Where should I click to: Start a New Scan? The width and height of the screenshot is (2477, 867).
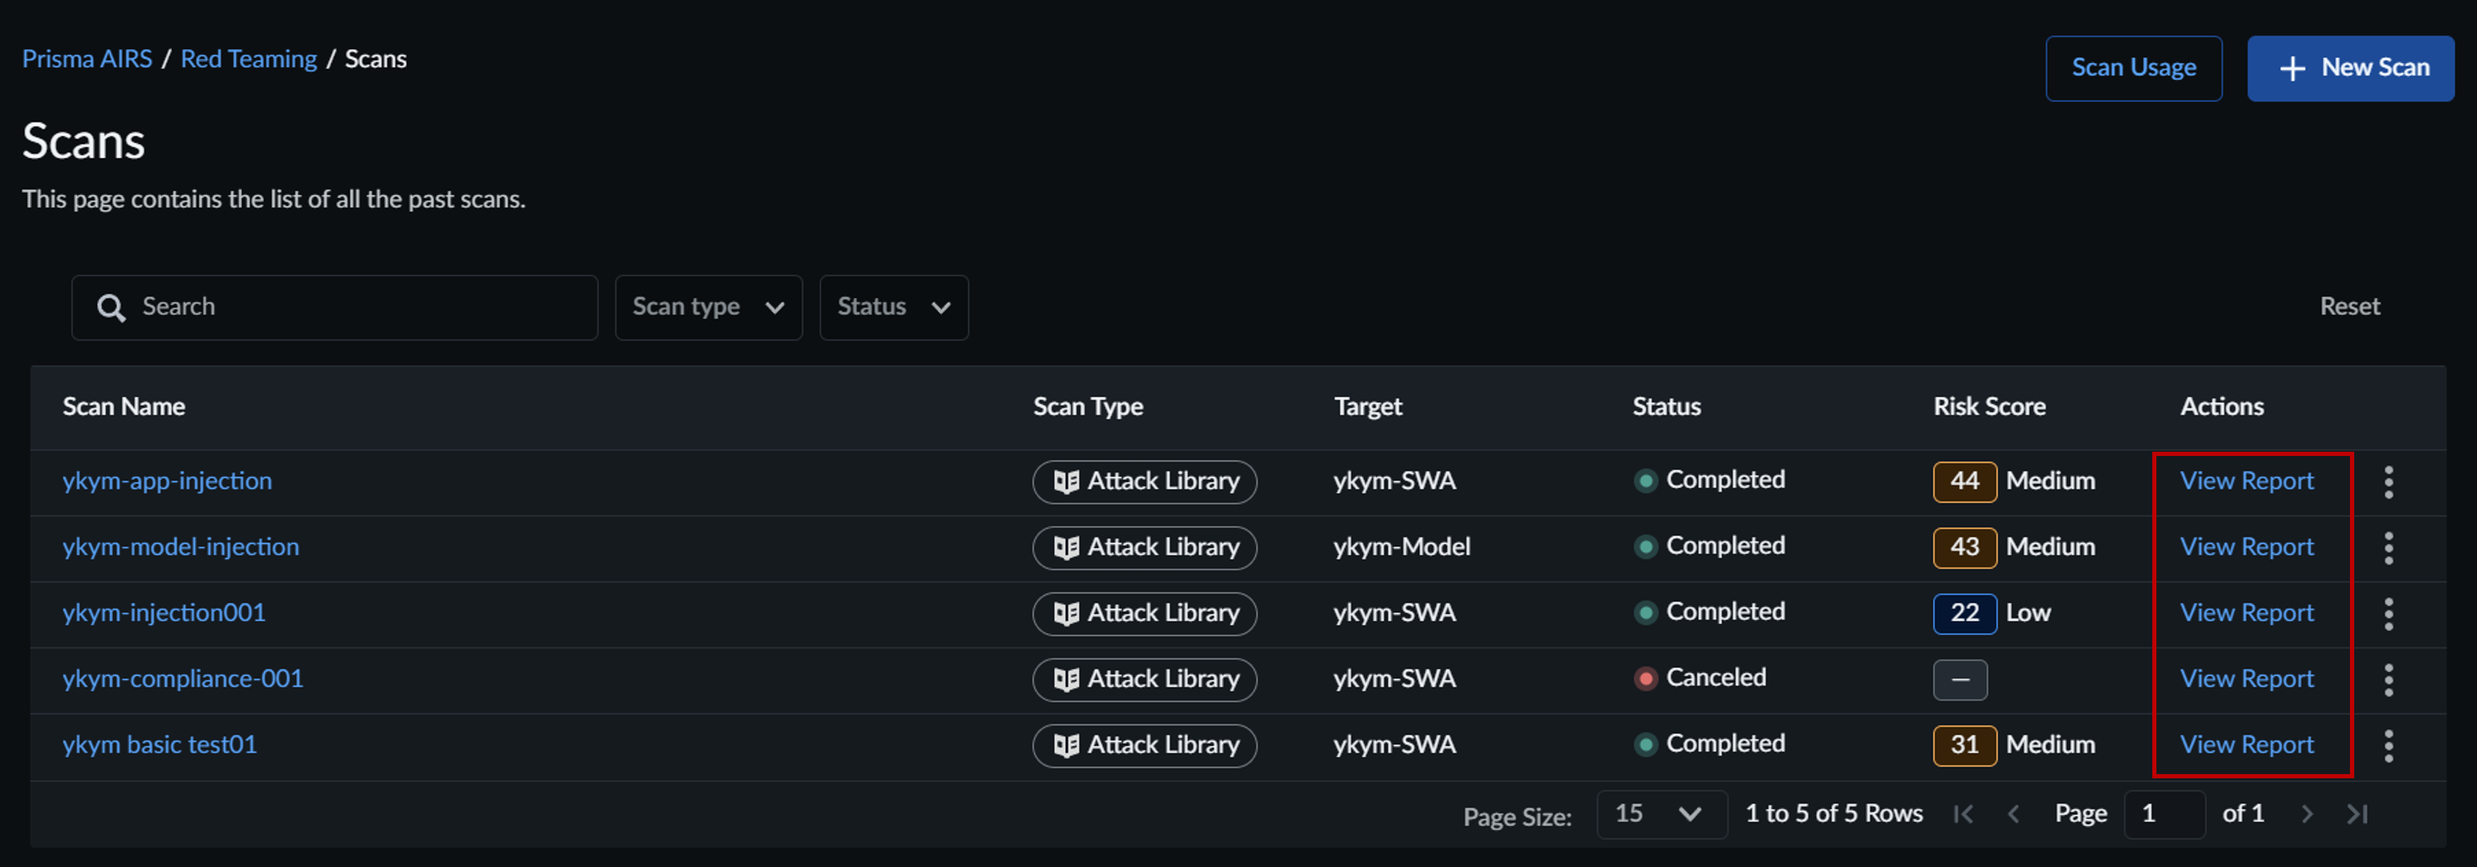[x=2350, y=68]
